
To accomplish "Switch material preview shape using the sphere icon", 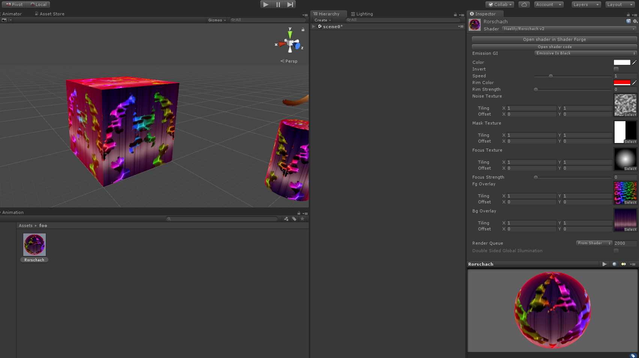I will (x=614, y=264).
